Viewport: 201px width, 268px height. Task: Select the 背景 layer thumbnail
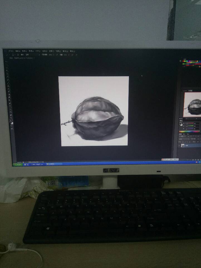click(183, 146)
